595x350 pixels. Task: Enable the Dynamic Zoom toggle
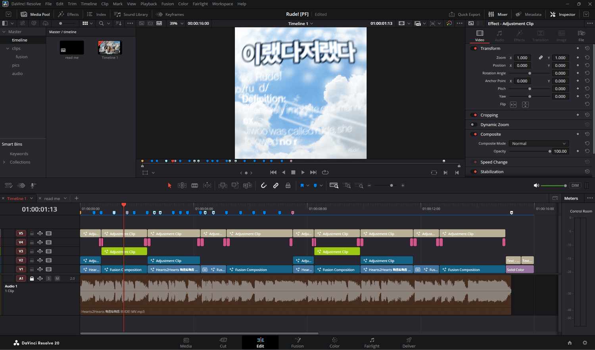(473, 125)
